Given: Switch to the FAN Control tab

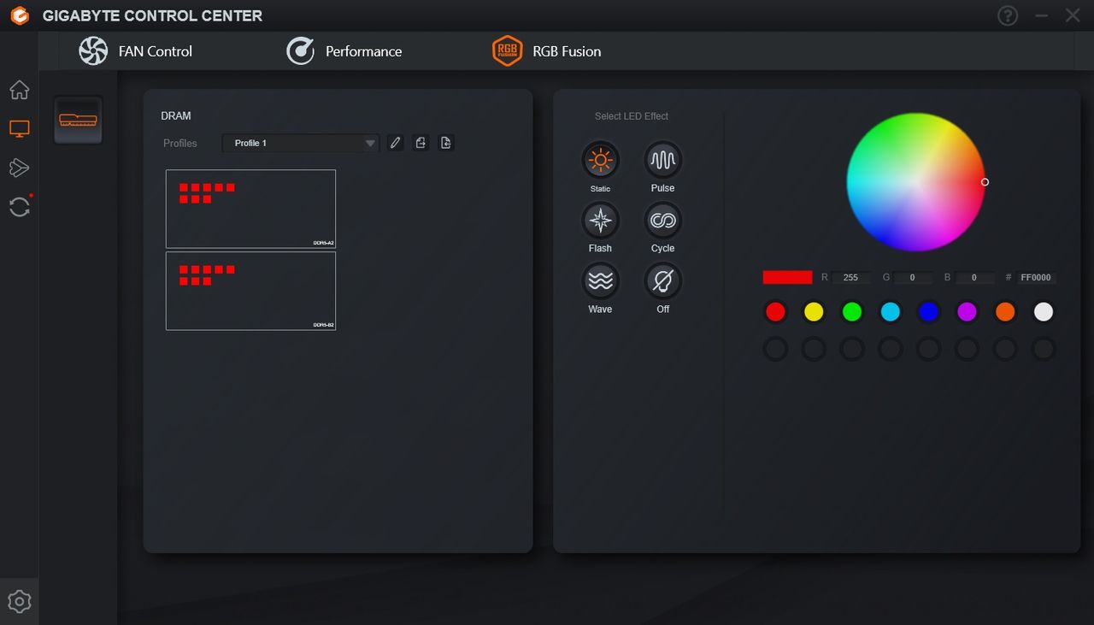Looking at the screenshot, I should coord(136,51).
